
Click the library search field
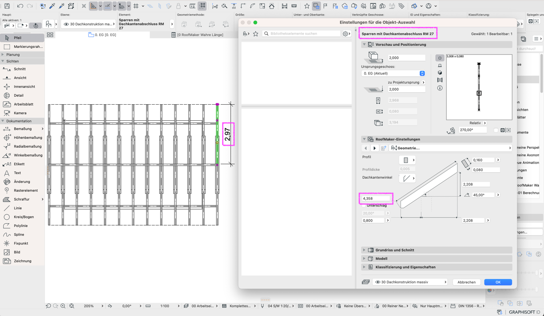(x=302, y=34)
